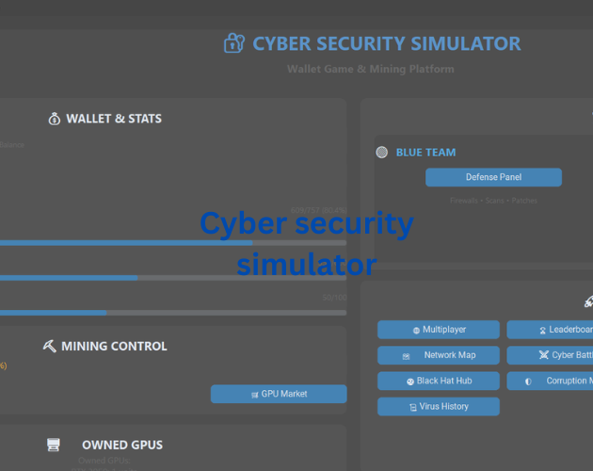Click the 609/757 progress bar
This screenshot has width=593, height=471.
tap(173, 243)
